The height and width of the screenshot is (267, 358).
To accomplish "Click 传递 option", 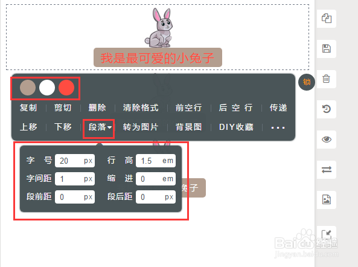I will click(278, 108).
